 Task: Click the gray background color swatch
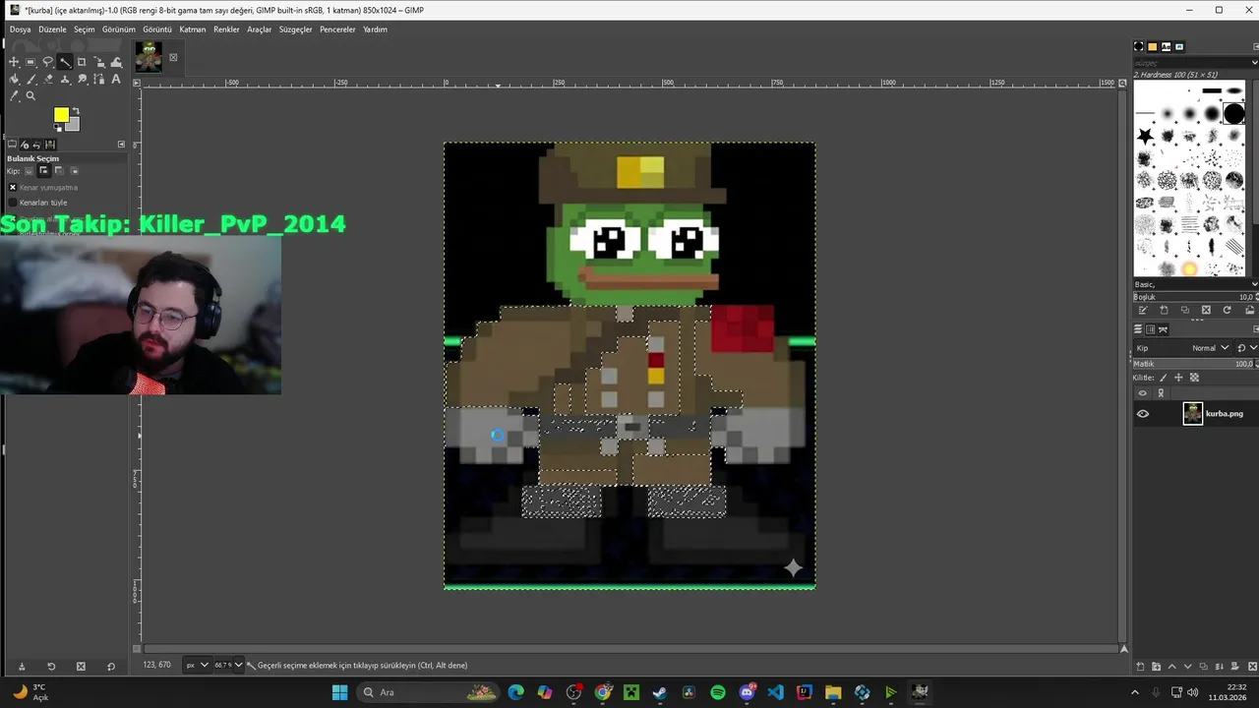pos(72,125)
